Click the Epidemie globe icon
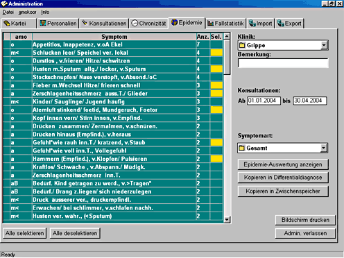Image resolution: width=344 pixels, height=258 pixels. [174, 22]
